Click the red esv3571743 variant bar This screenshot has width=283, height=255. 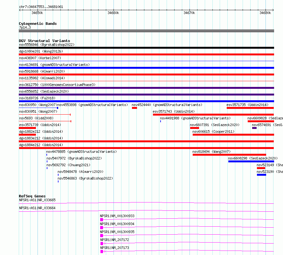(x=213, y=115)
